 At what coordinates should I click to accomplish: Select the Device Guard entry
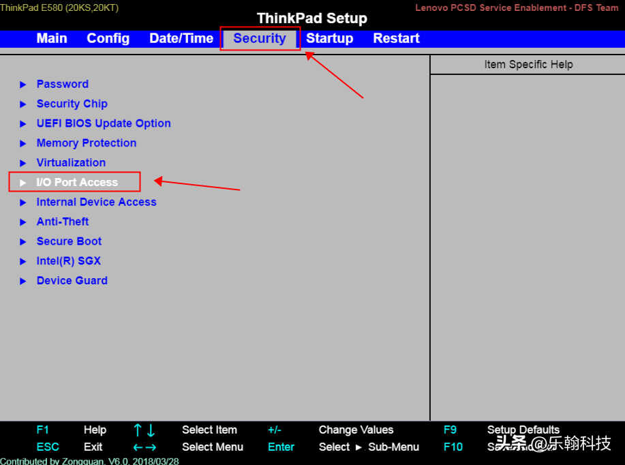pos(72,281)
